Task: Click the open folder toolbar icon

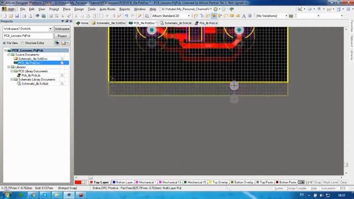Action: 11,16
